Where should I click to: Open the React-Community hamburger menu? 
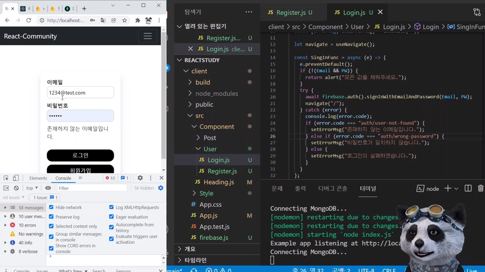click(148, 36)
